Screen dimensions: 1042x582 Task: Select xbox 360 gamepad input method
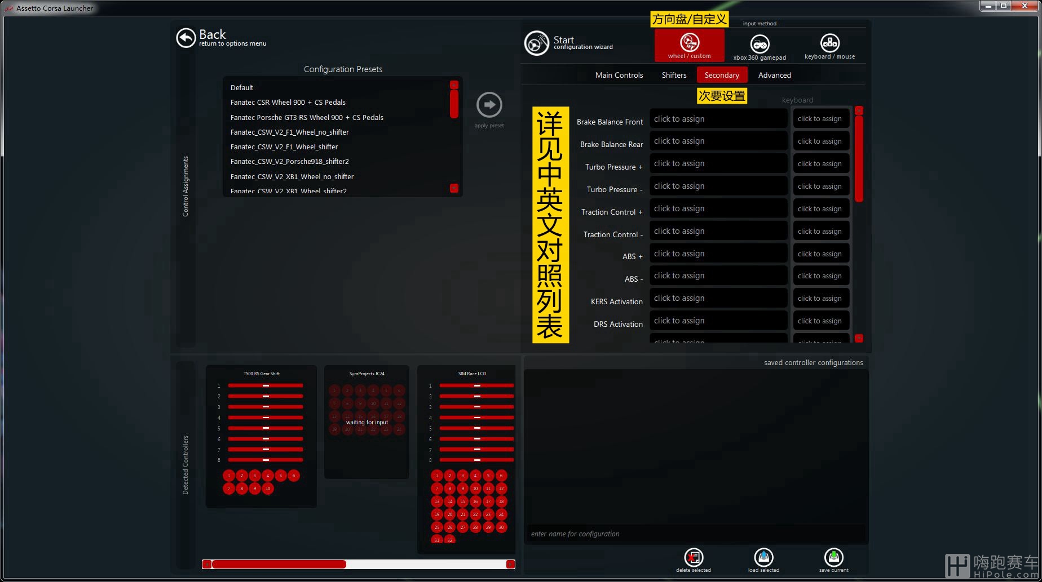point(760,47)
